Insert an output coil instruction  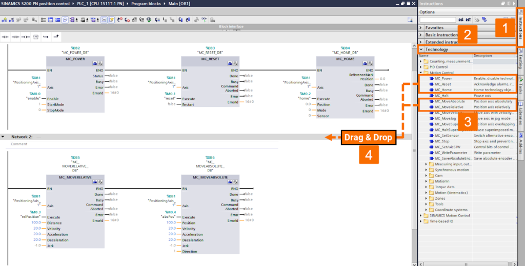click(25, 37)
